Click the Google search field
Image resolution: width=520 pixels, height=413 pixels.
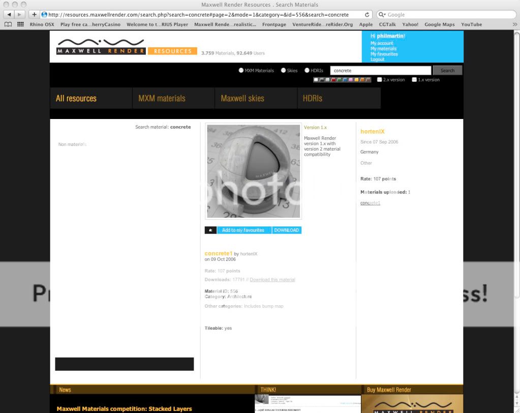(x=446, y=15)
